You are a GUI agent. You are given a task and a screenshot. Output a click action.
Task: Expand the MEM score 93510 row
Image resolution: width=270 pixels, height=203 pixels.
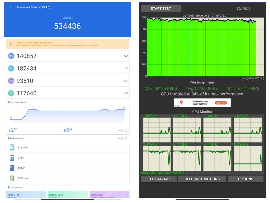(x=126, y=81)
